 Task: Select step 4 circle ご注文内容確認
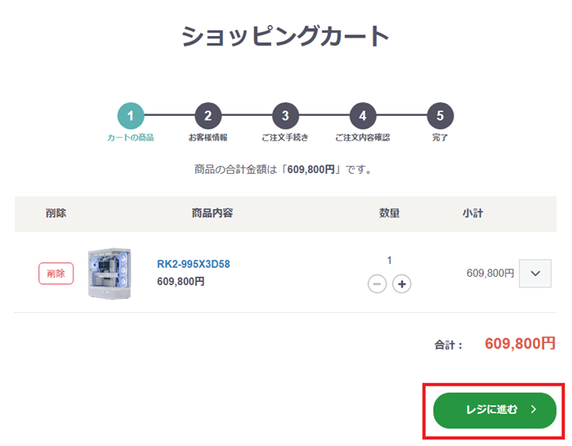pos(363,116)
